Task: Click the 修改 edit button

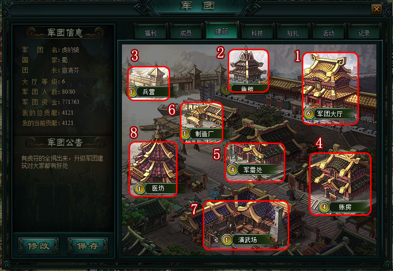Action: tap(39, 246)
